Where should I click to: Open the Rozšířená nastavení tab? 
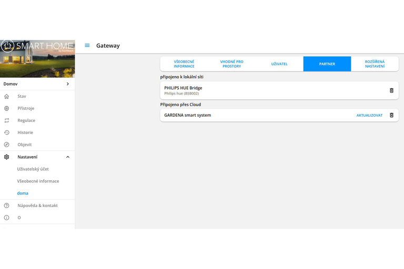pyautogui.click(x=375, y=64)
